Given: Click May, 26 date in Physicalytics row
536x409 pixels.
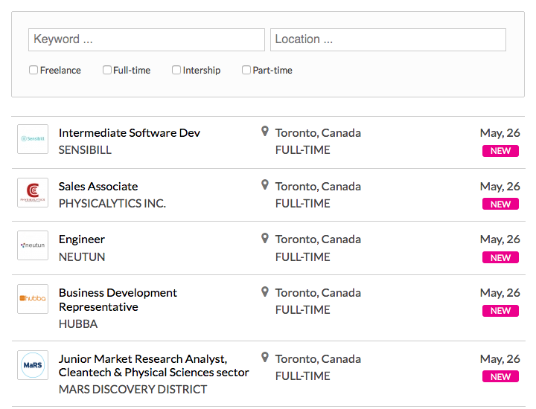Looking at the screenshot, I should click(x=500, y=187).
